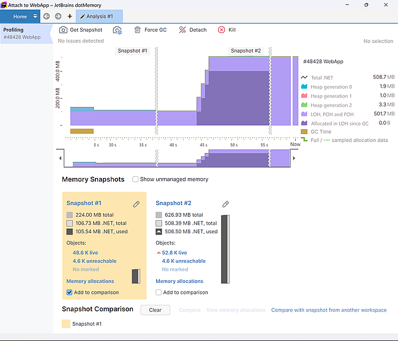Toggle LOH, POH and FOH legend icon
The width and height of the screenshot is (398, 341).
click(x=304, y=114)
